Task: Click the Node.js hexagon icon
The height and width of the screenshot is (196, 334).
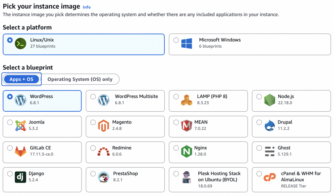Action: tap(270, 100)
